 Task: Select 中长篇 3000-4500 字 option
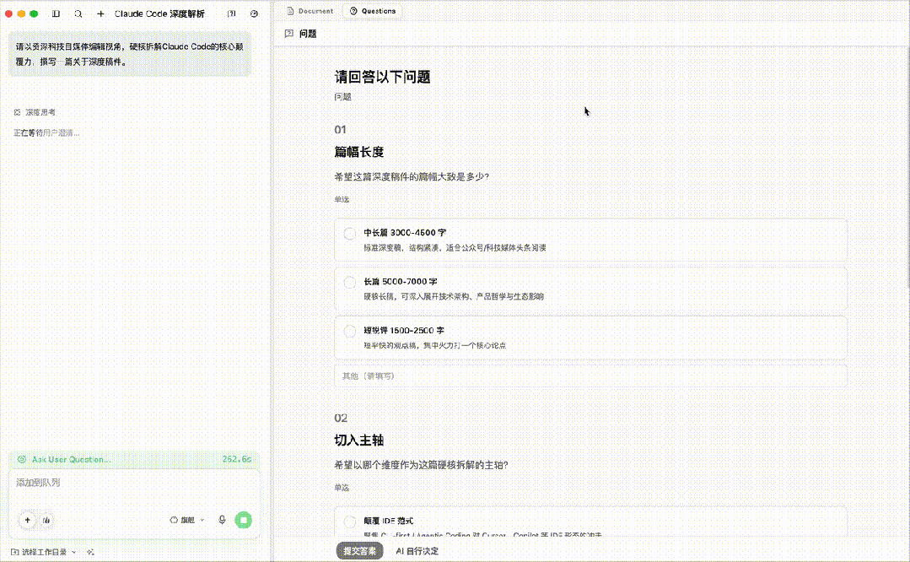tap(590, 239)
